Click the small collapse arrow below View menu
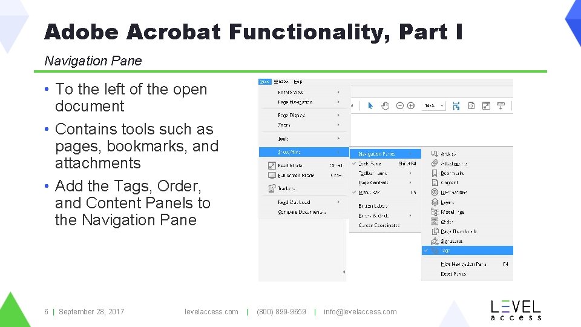The width and height of the screenshot is (581, 327). 344,272
